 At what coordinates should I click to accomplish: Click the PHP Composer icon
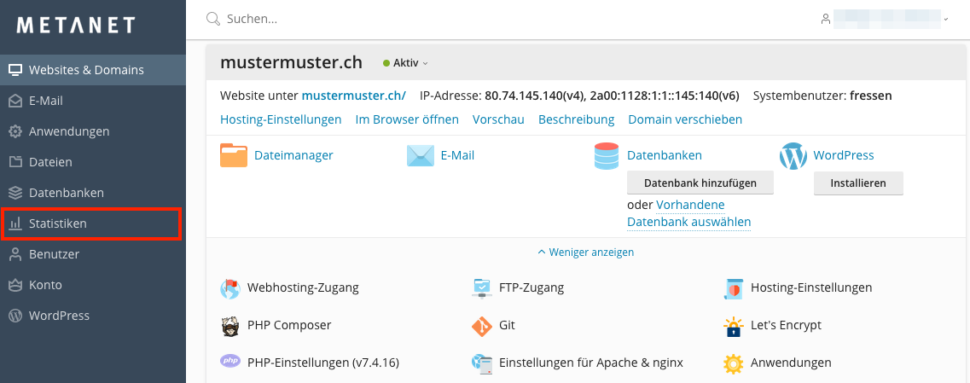click(x=230, y=326)
